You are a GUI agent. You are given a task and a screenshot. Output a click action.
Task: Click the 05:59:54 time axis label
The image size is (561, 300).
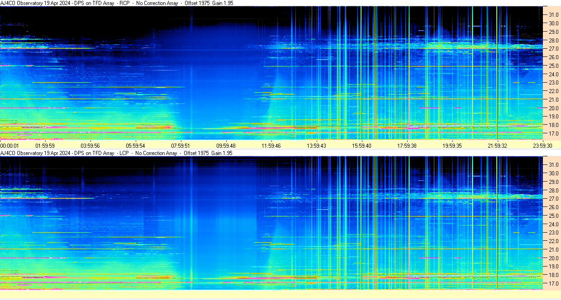[x=135, y=145]
